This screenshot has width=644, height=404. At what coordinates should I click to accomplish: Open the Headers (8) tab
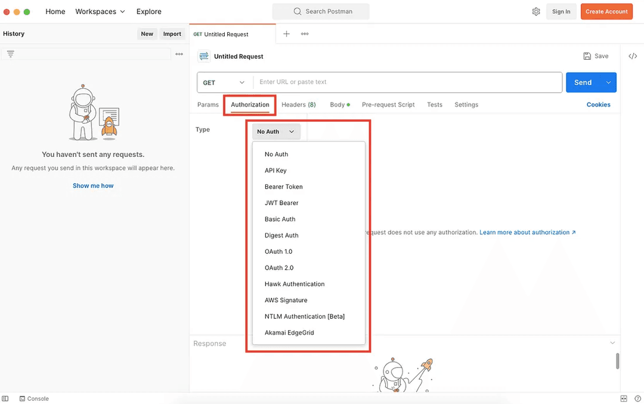click(299, 104)
